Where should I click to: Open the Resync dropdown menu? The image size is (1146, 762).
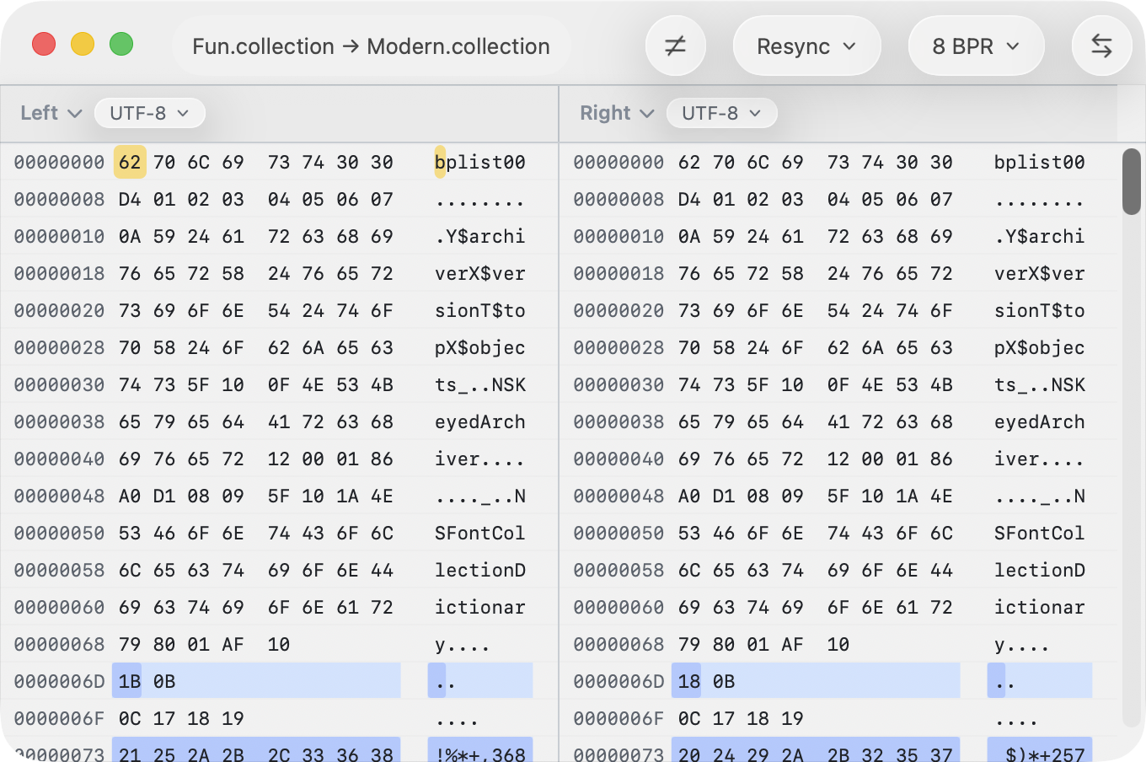(x=806, y=46)
